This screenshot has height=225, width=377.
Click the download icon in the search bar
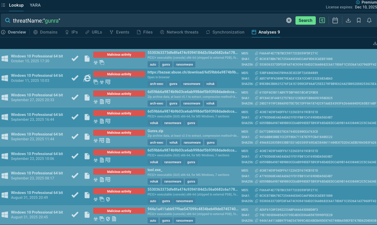point(348,20)
